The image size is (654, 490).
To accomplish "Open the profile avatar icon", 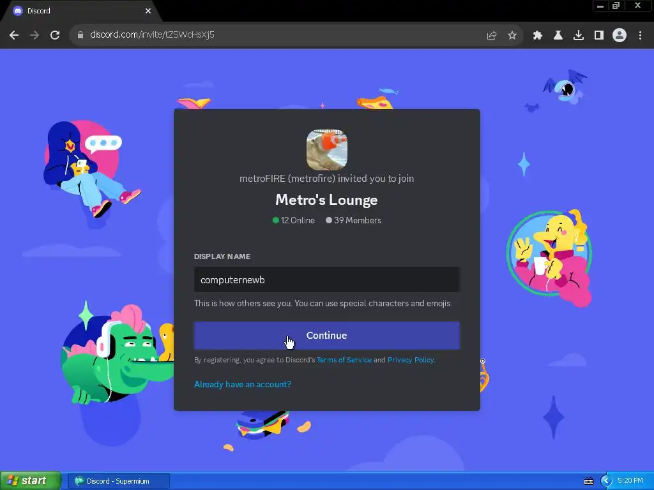I will pyautogui.click(x=620, y=36).
